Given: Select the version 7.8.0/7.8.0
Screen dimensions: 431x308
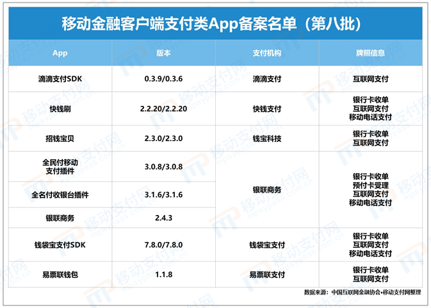Looking at the screenshot, I should point(163,244).
